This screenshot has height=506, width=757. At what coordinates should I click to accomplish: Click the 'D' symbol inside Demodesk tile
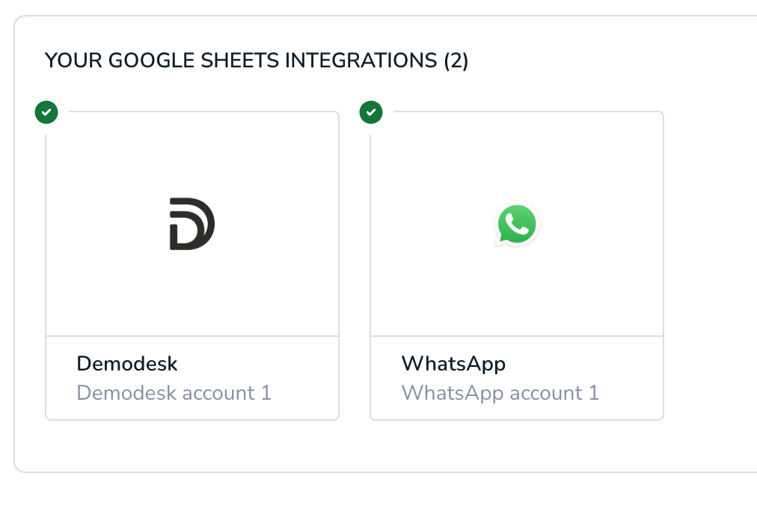click(x=191, y=223)
